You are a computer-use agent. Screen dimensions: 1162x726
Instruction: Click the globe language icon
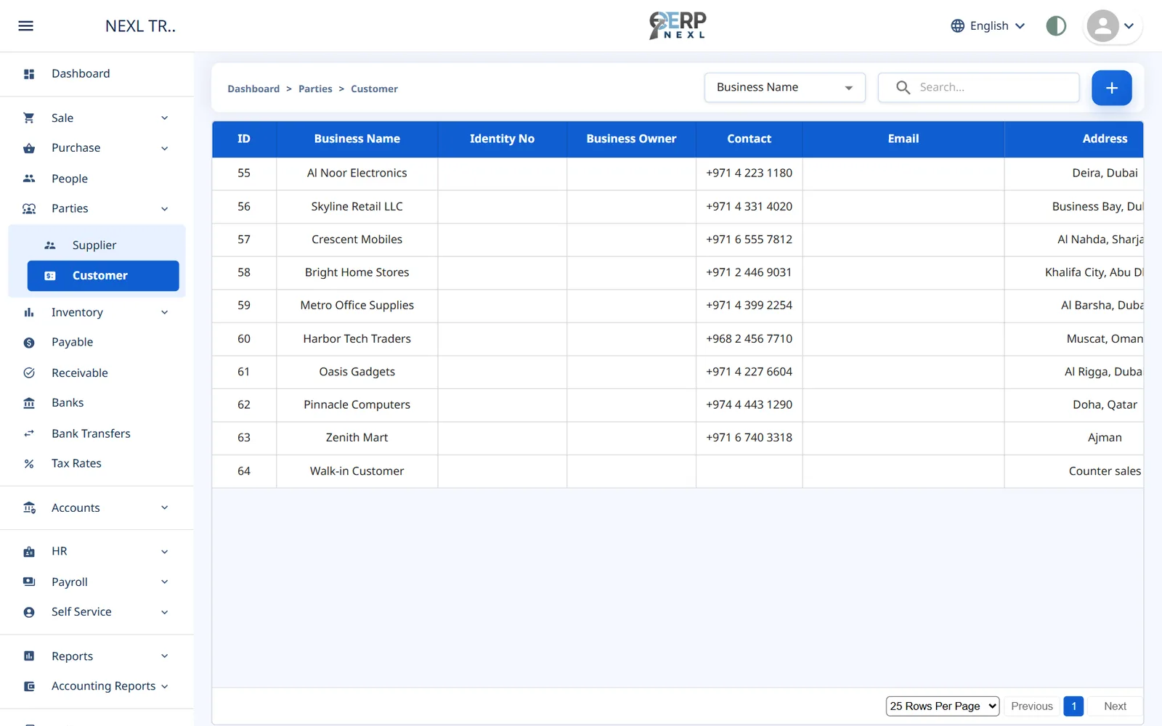pyautogui.click(x=958, y=26)
